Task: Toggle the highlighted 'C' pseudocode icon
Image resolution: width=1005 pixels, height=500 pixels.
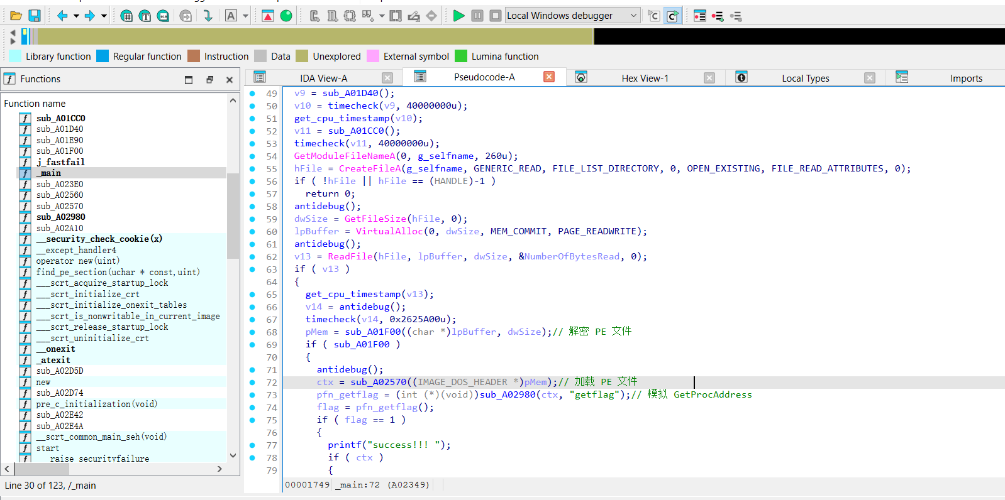Action: click(x=672, y=16)
